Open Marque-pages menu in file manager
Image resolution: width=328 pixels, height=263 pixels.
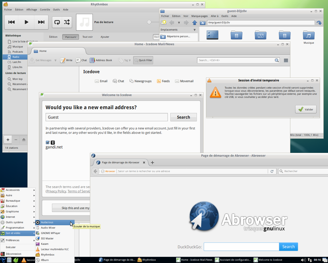coord(199,16)
